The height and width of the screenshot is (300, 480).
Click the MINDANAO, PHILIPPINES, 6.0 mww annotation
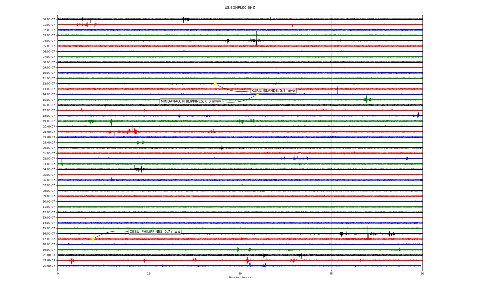(191, 101)
